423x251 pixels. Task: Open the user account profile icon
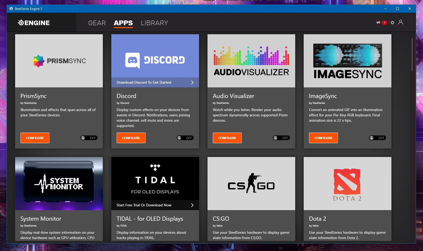point(401,22)
